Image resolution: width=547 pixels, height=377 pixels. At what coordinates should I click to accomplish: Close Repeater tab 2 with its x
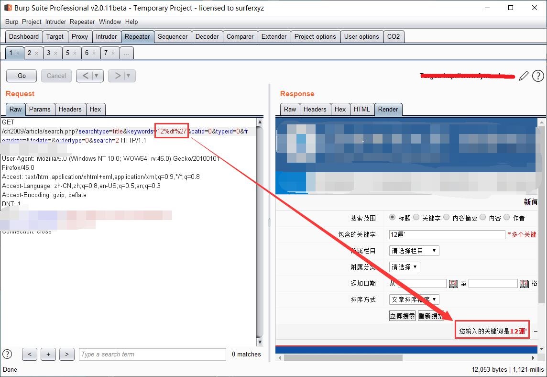(x=36, y=53)
